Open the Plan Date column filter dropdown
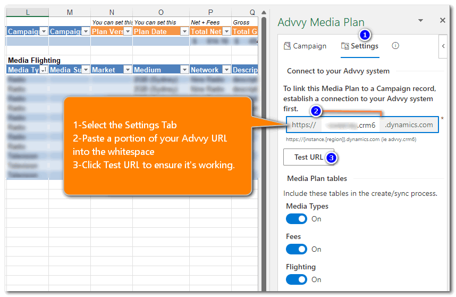This screenshot has height=297, width=456. (184, 31)
